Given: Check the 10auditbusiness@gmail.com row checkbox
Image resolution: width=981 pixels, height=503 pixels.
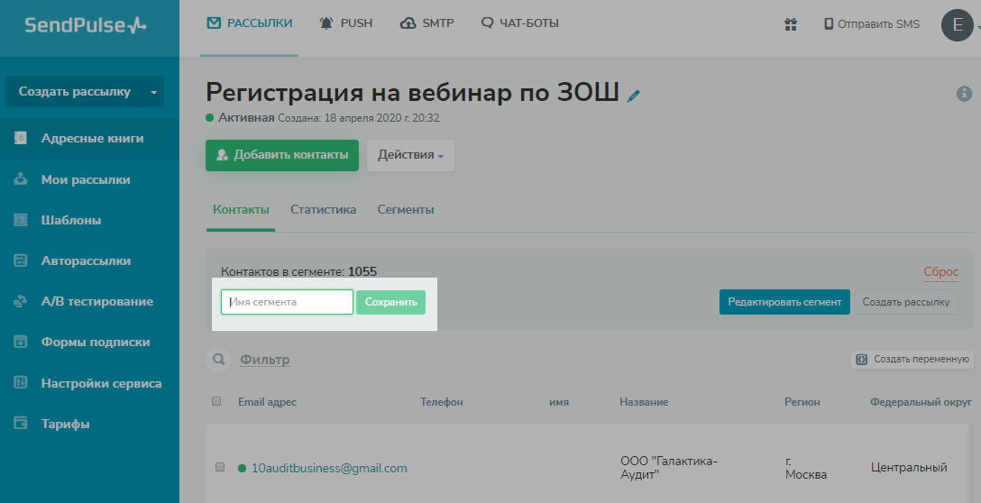Looking at the screenshot, I should [220, 467].
